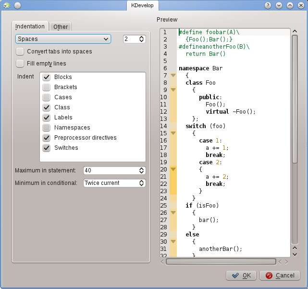The image size is (308, 289).
Task: Toggle fold marker at line 20
Action: click(173, 170)
